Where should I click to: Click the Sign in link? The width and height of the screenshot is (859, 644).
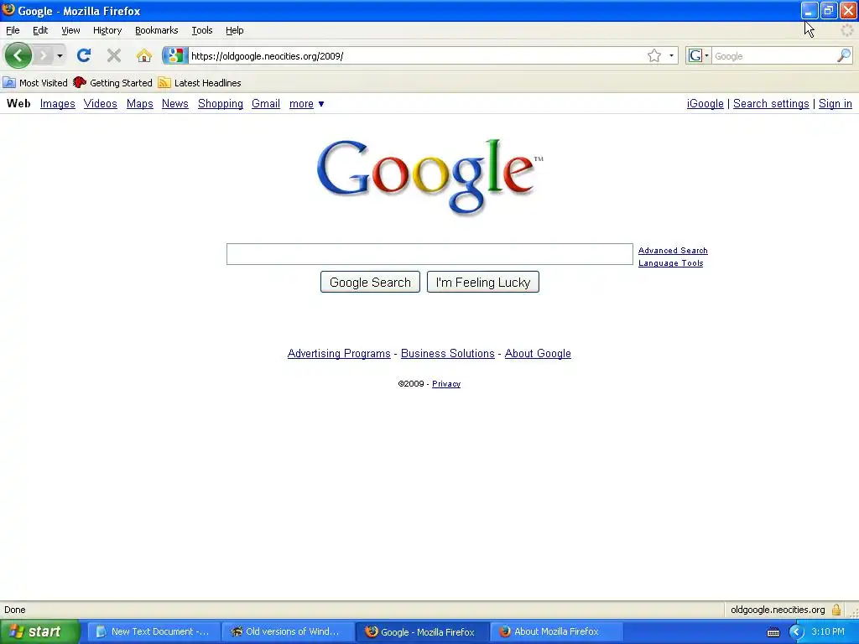click(x=835, y=103)
